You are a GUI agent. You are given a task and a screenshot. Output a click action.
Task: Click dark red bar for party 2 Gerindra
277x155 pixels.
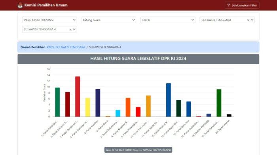click(x=68, y=104)
